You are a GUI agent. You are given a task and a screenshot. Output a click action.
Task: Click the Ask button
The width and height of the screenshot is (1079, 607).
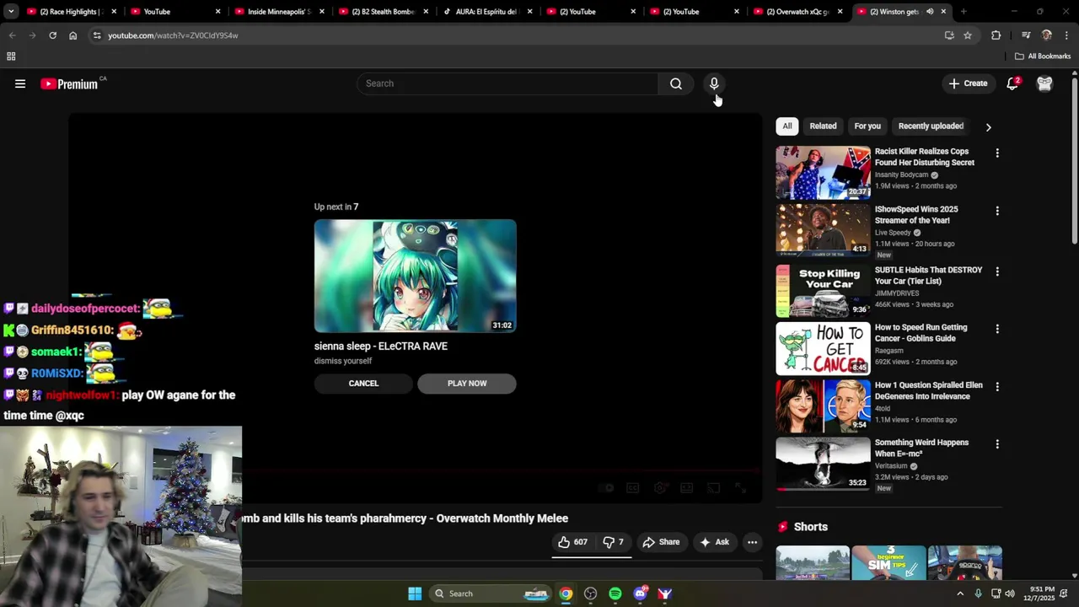coord(714,542)
